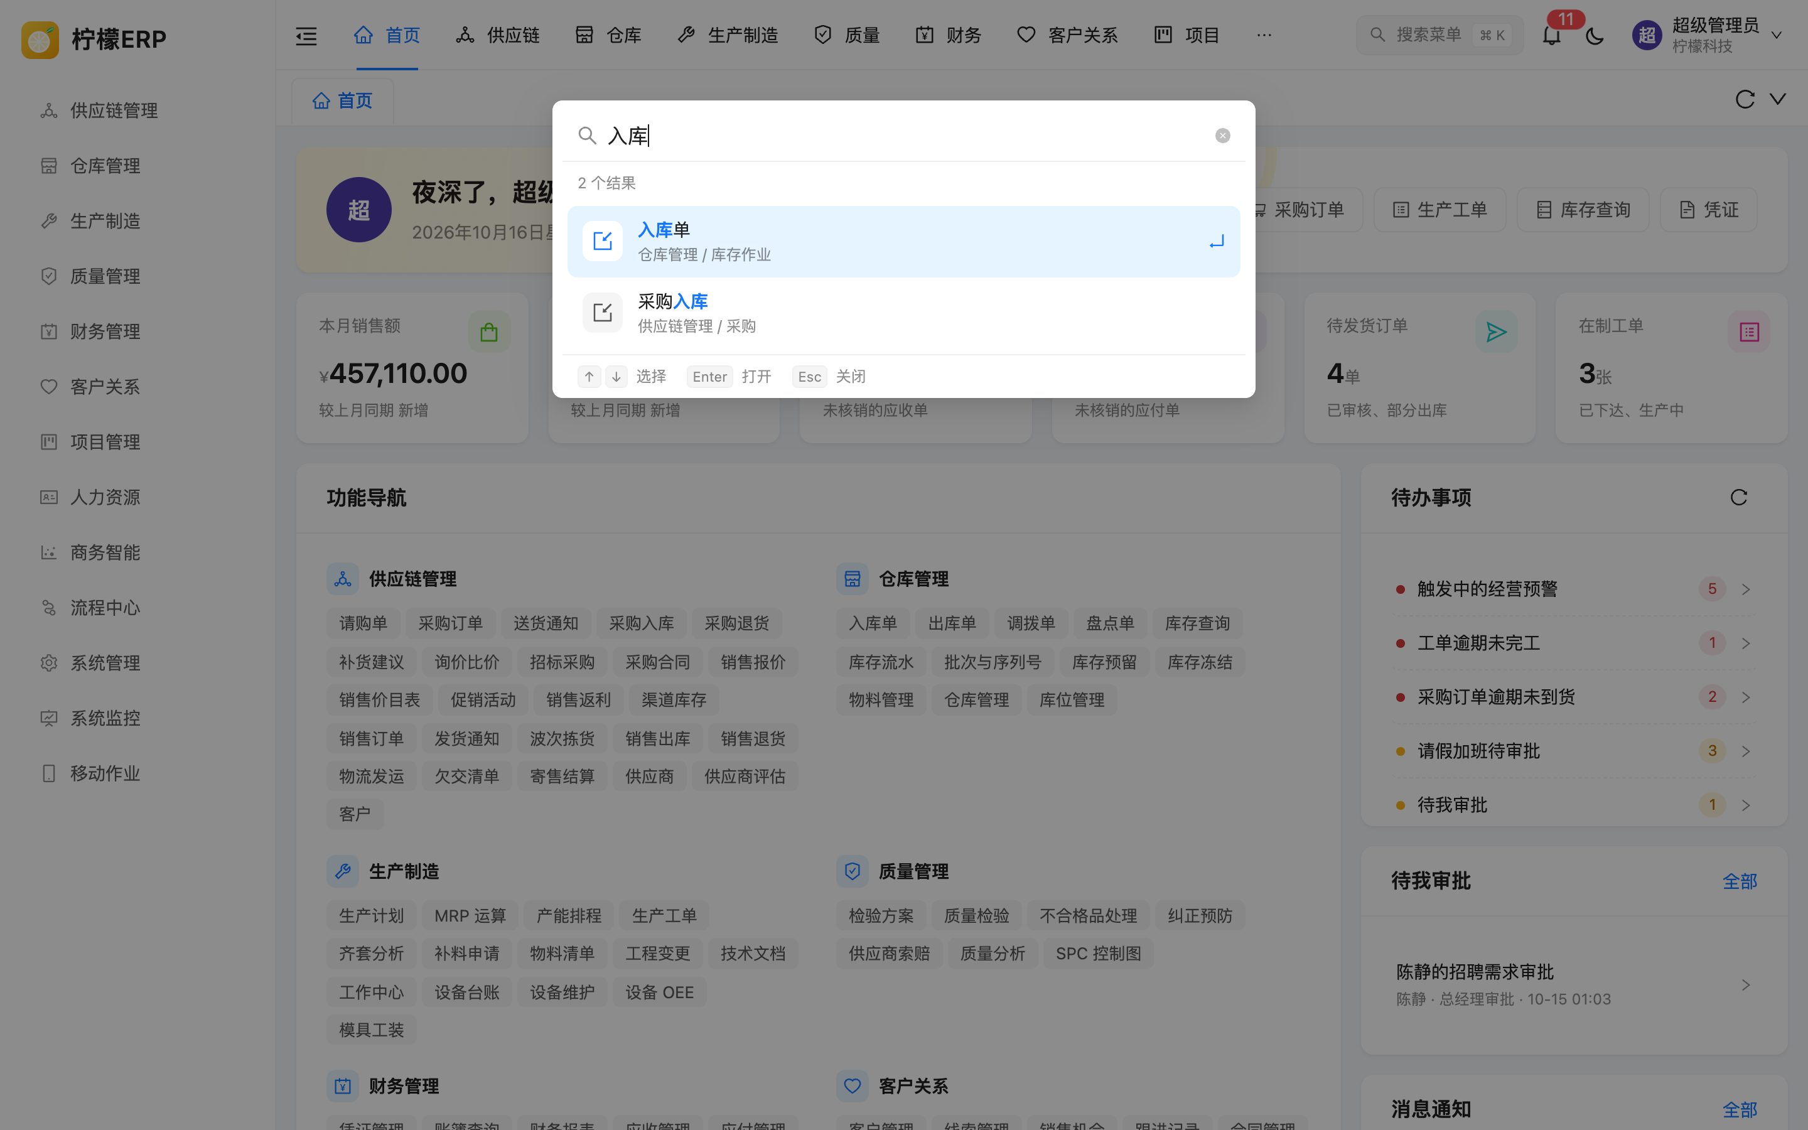Click the 质量管理 section shield icon
This screenshot has width=1808, height=1130.
pos(853,871)
